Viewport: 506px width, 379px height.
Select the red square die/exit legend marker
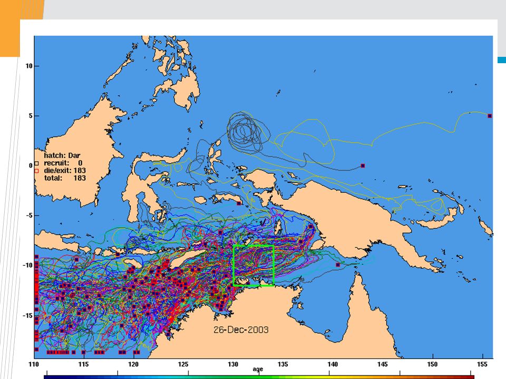(x=36, y=171)
